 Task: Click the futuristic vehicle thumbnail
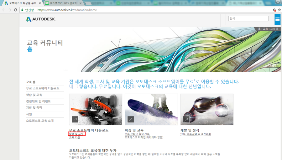(207, 109)
